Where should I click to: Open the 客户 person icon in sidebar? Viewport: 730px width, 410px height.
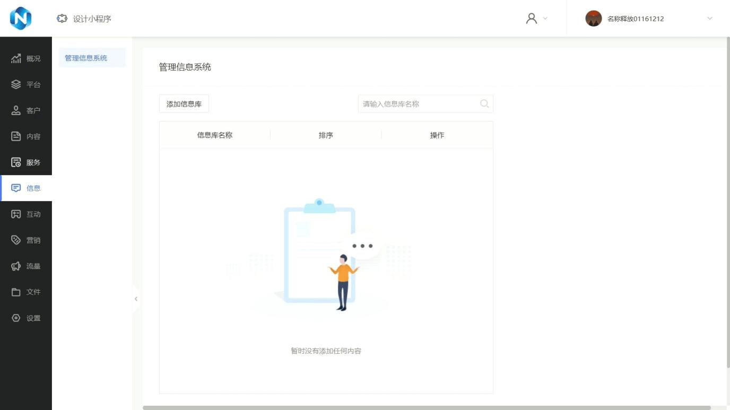click(16, 110)
